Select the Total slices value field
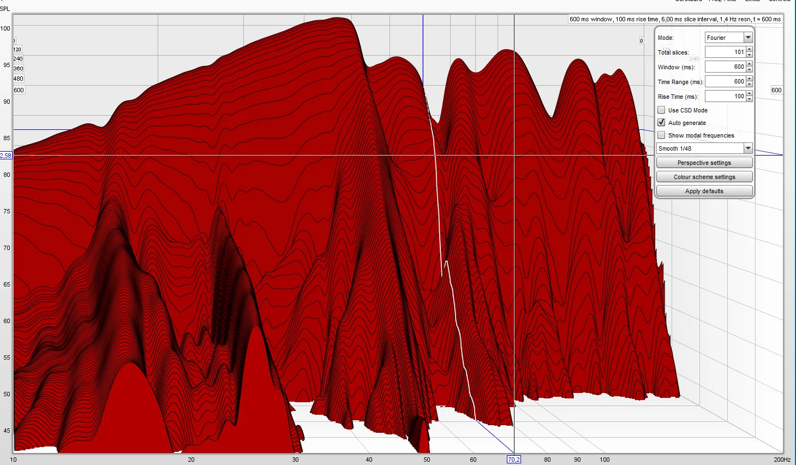The width and height of the screenshot is (796, 465). (x=725, y=52)
